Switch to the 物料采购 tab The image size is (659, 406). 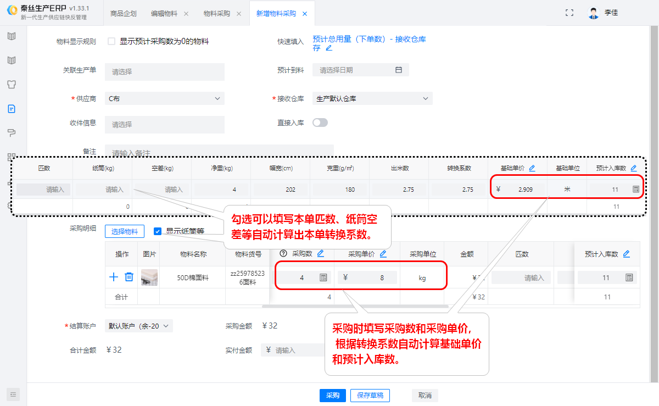[x=216, y=12]
